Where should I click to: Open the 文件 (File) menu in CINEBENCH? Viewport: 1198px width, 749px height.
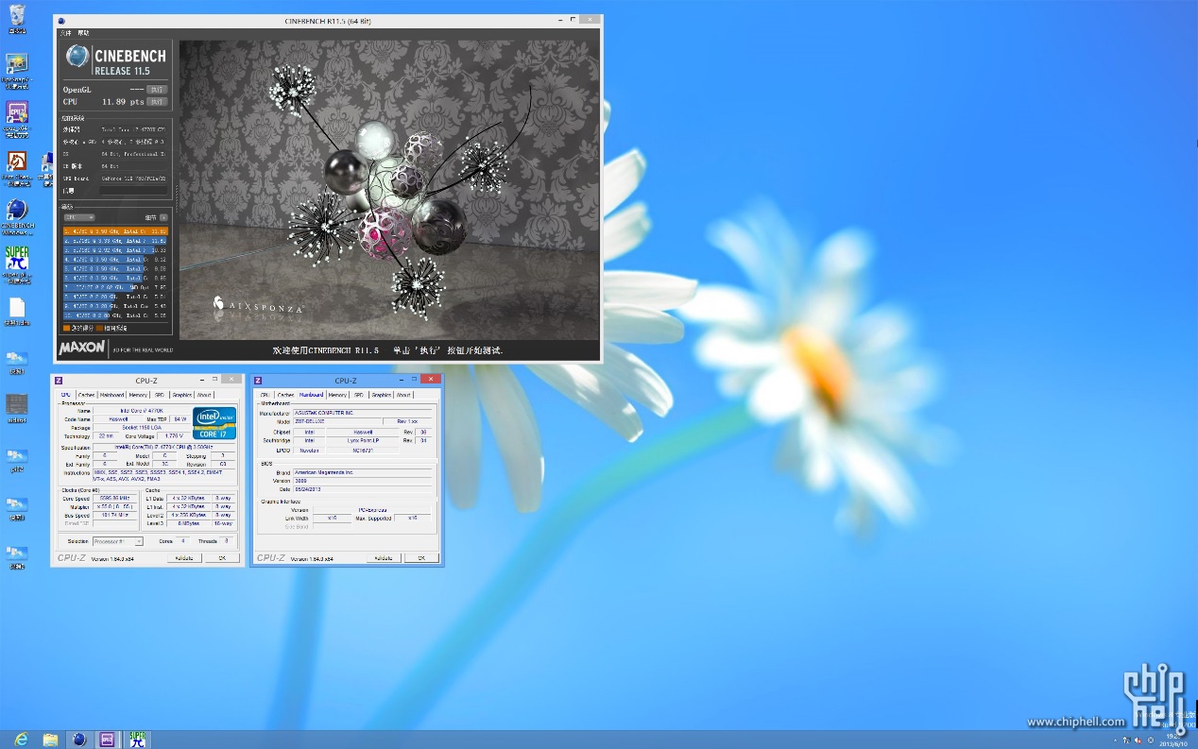(x=65, y=33)
